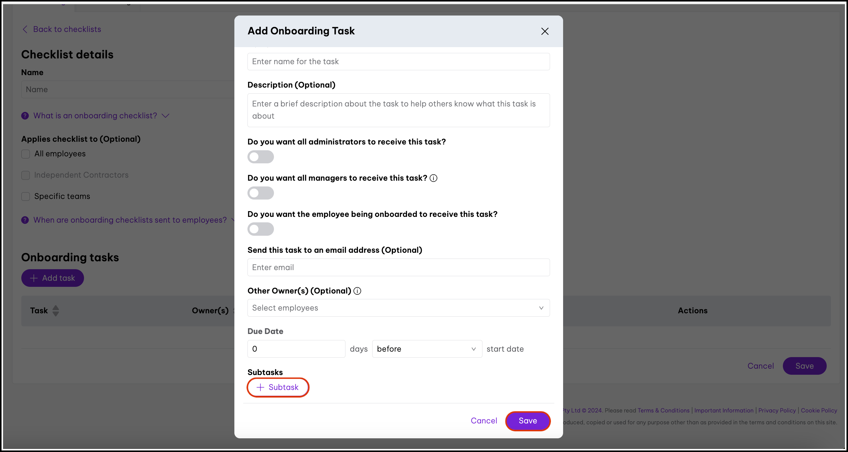
Task: Click question mark icon beside checklists sent question
Action: tap(25, 220)
